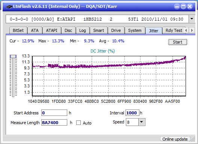
Task: Select the Log tab
Action: [82, 30]
